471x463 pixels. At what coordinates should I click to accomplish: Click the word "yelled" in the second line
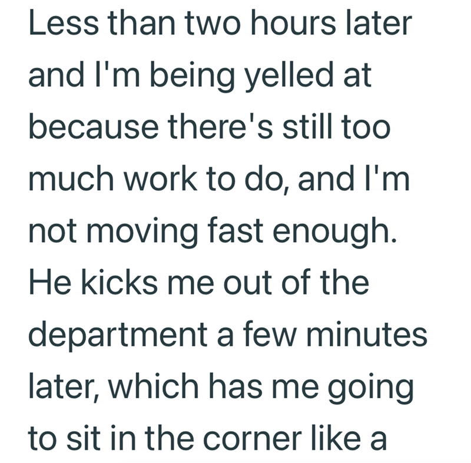tap(289, 75)
